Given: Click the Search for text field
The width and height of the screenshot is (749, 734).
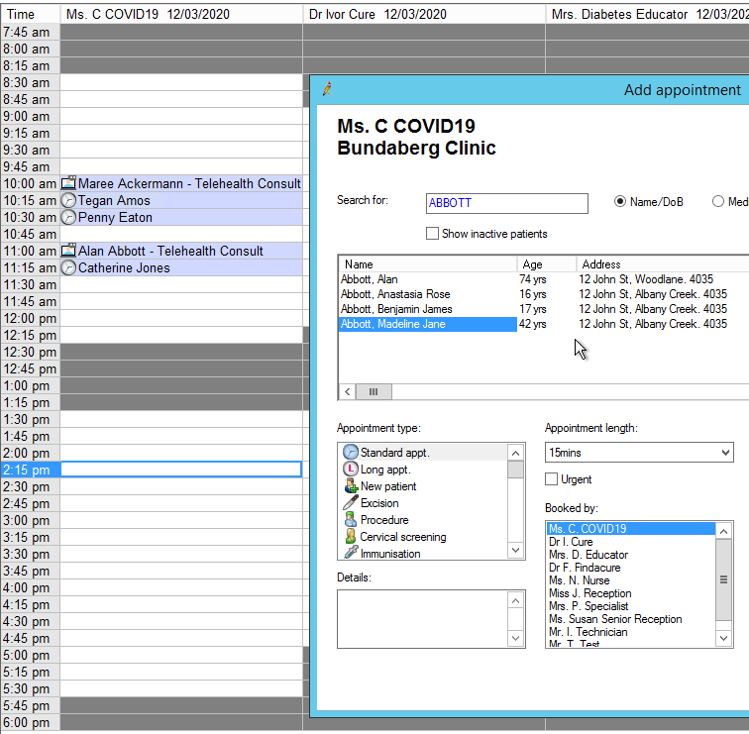Looking at the screenshot, I should [506, 203].
